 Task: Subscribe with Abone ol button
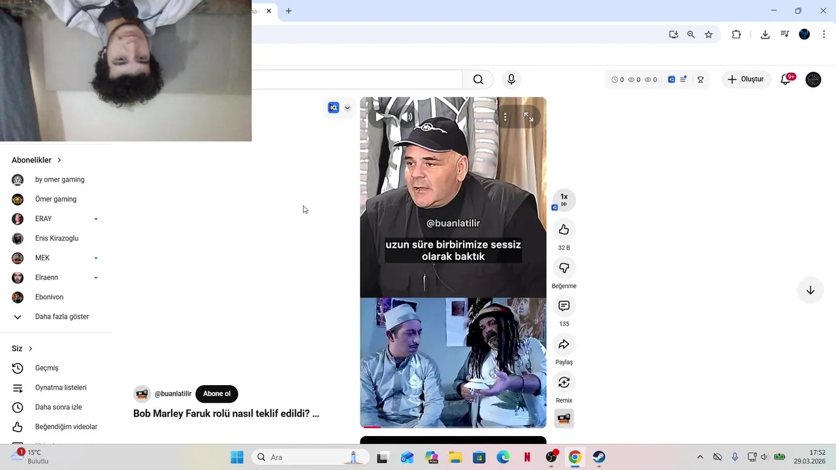point(217,394)
